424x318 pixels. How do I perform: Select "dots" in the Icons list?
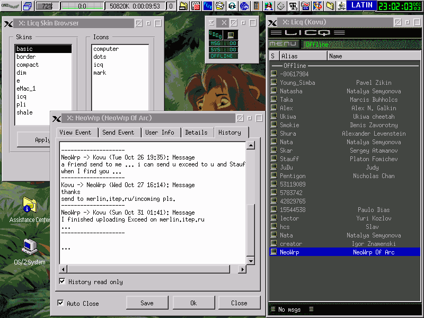120,57
